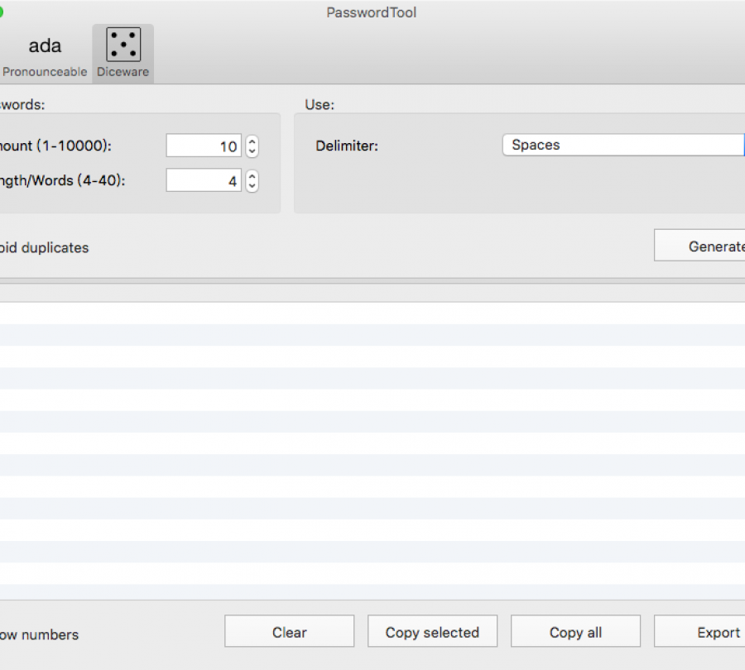Image resolution: width=745 pixels, height=670 pixels.
Task: Click the Length/Words stepper arrows
Action: coord(252,181)
